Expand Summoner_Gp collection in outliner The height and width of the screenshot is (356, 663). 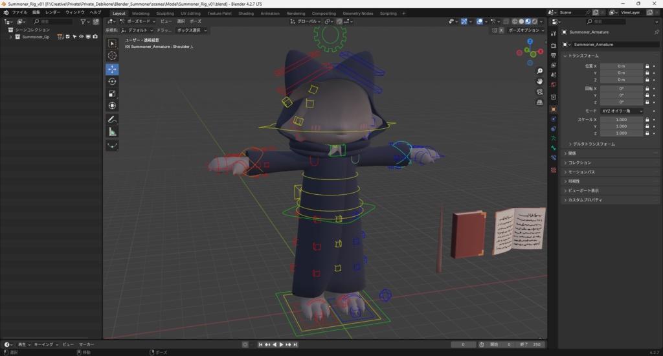tap(10, 37)
